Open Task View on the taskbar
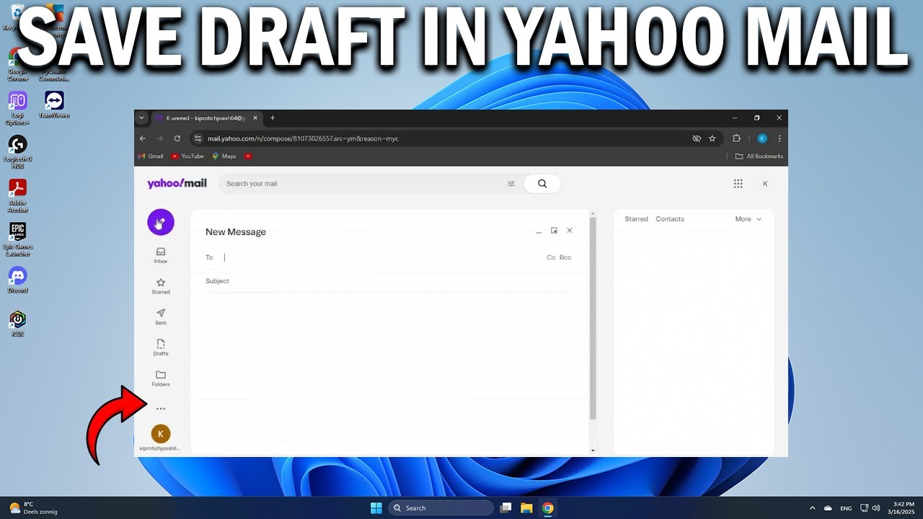The height and width of the screenshot is (519, 923). [505, 508]
